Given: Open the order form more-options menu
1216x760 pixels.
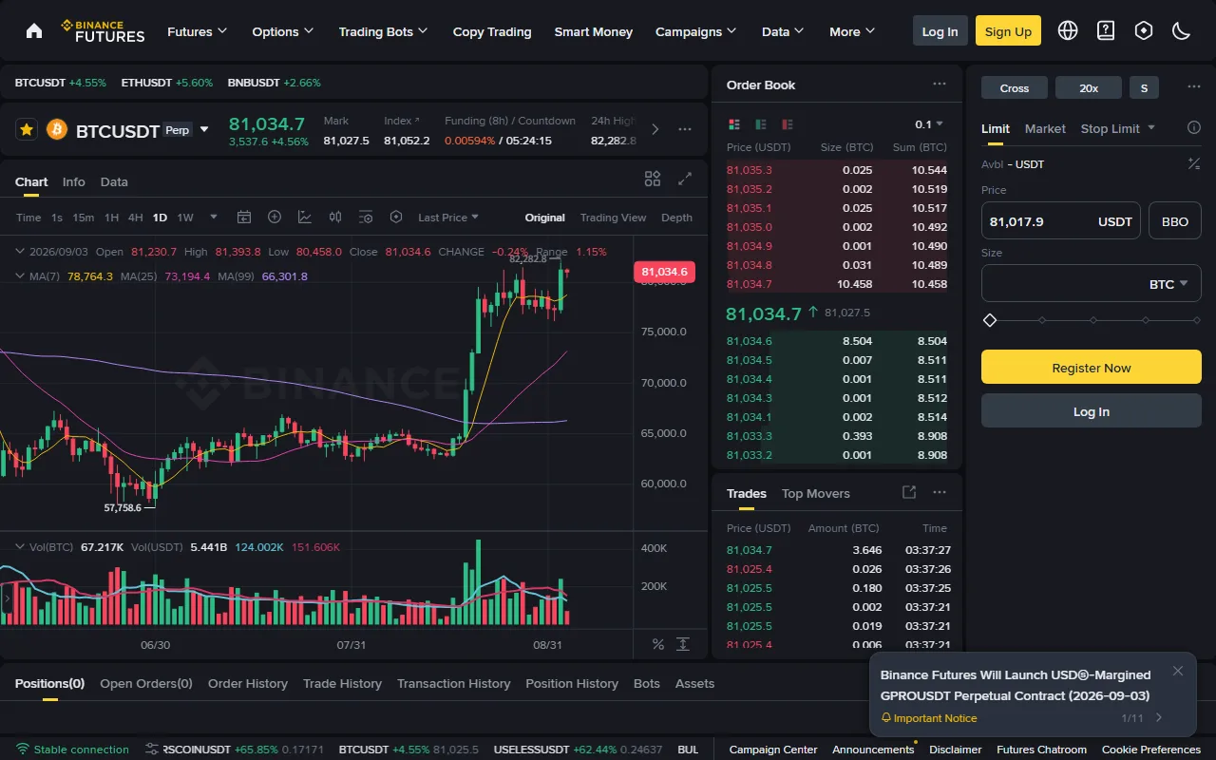Looking at the screenshot, I should 1194,87.
